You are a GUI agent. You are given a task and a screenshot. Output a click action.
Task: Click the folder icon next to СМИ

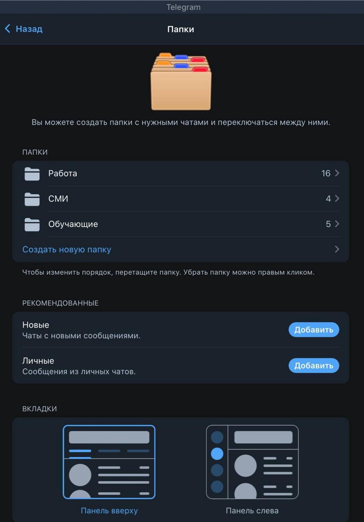coord(32,199)
